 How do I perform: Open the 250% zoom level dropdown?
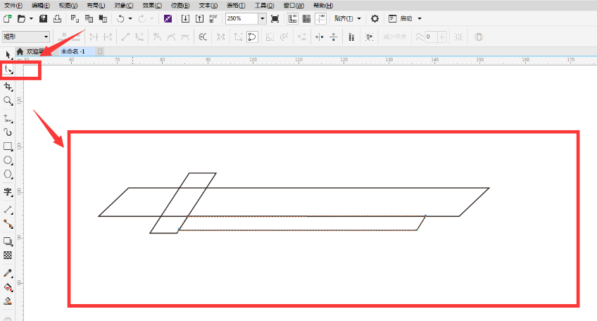[263, 18]
